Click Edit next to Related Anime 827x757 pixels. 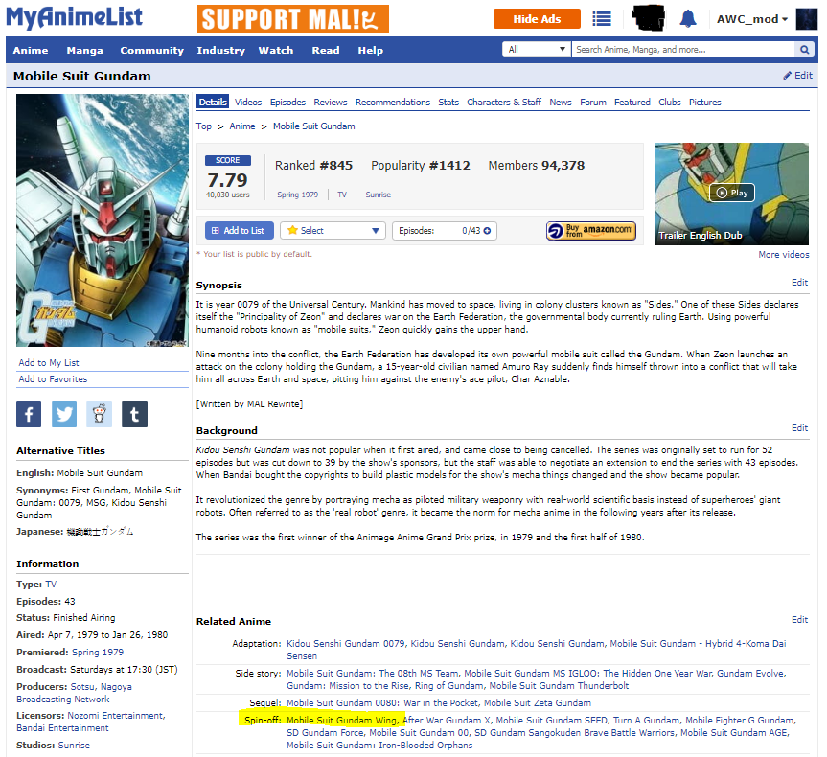click(x=799, y=619)
